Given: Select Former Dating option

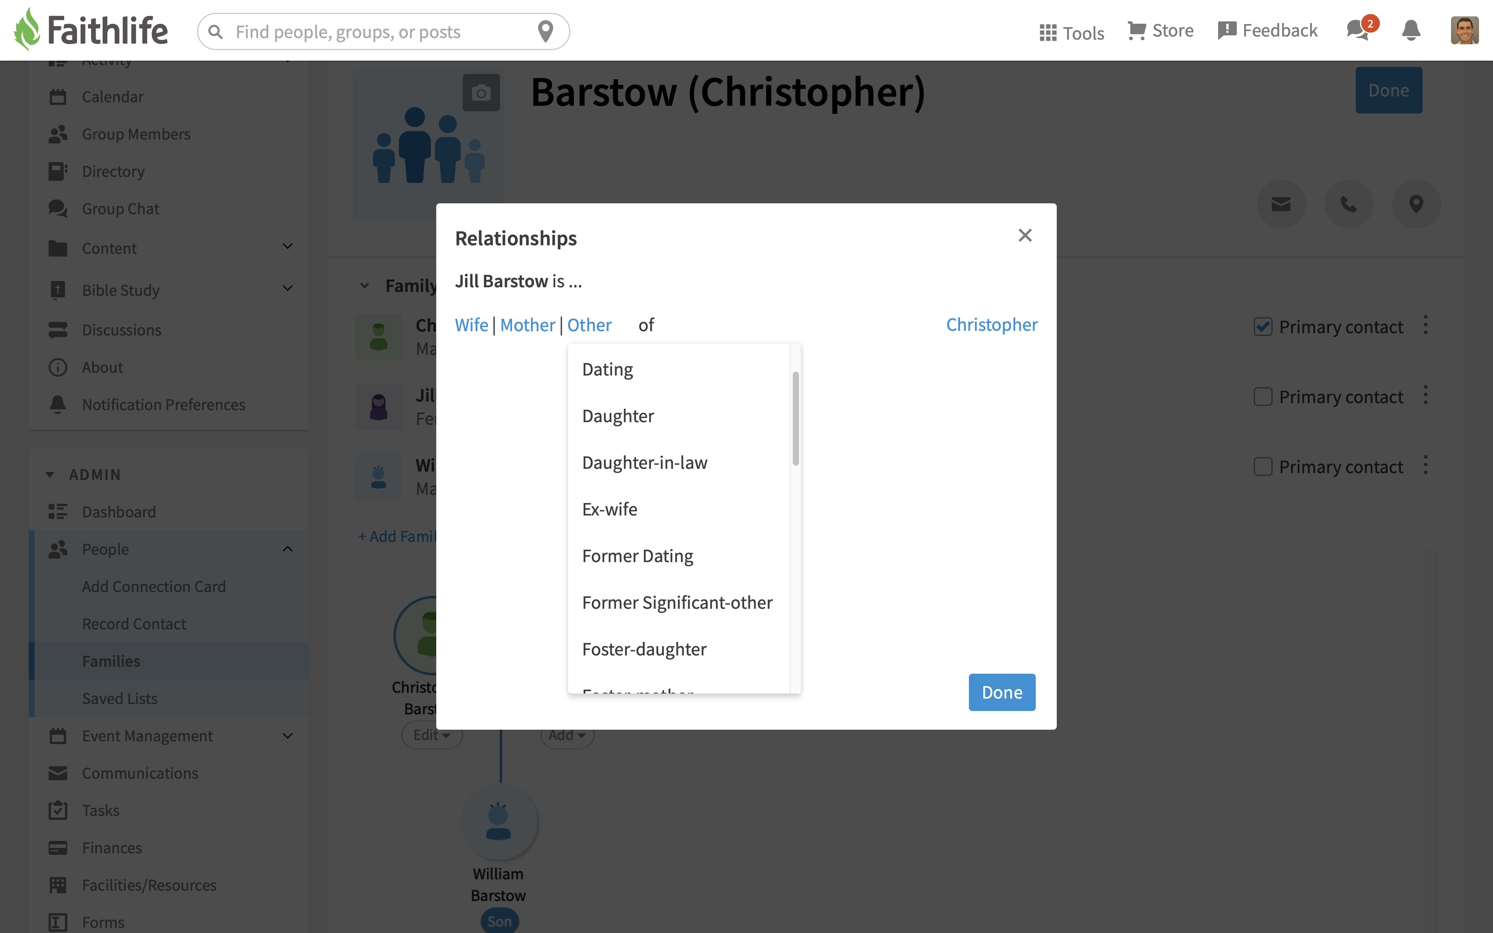Looking at the screenshot, I should (678, 556).
